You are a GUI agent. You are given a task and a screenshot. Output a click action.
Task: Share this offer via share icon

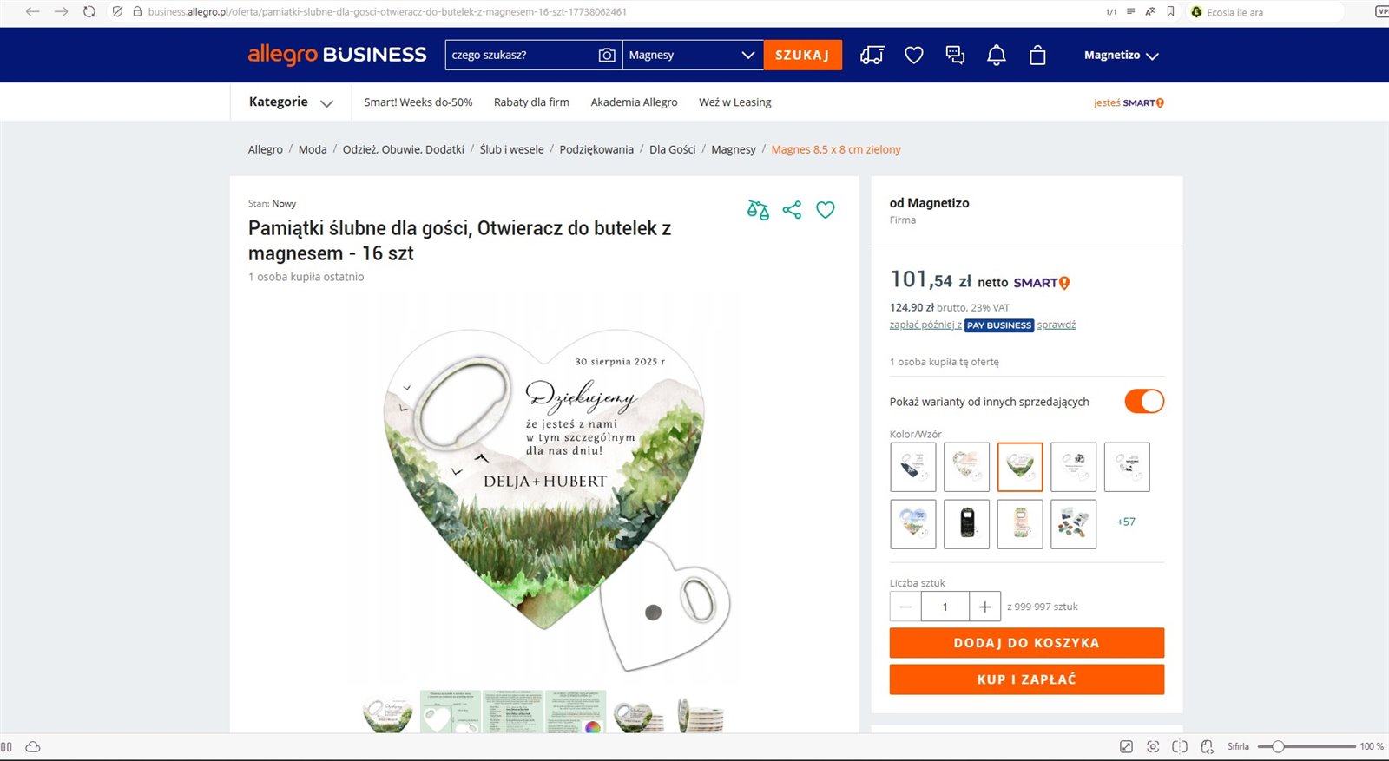click(x=792, y=210)
